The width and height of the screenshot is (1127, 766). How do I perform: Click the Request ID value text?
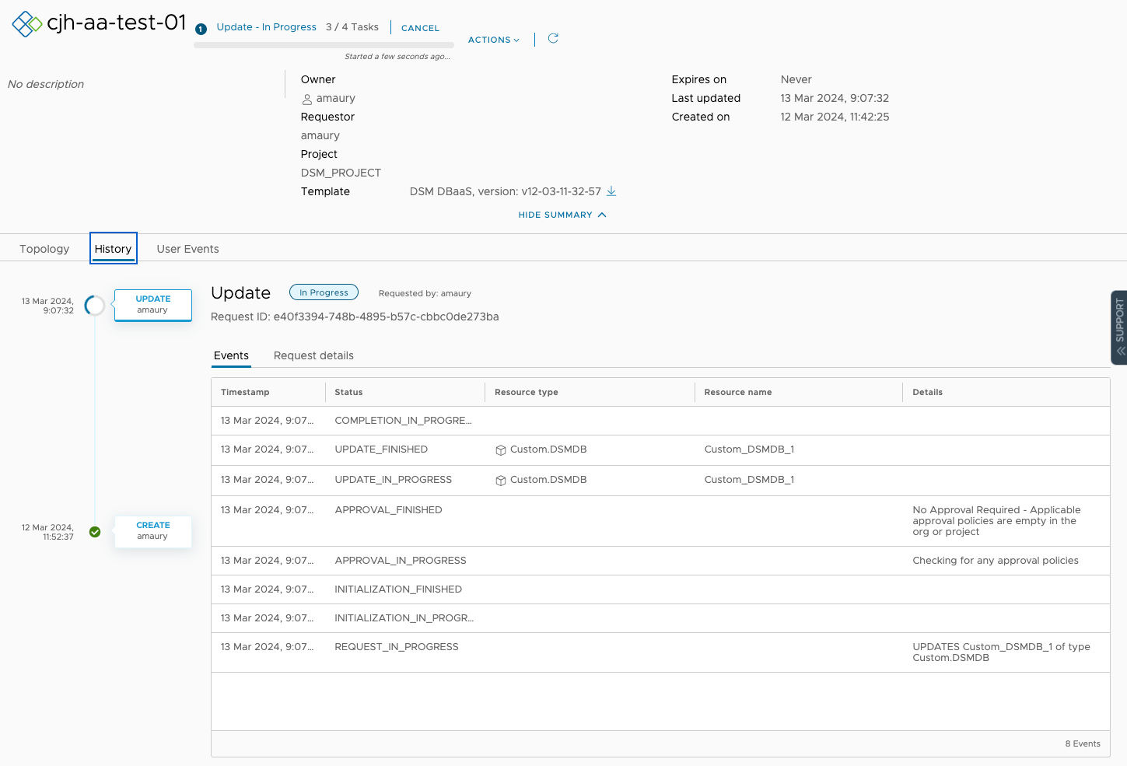coord(386,317)
